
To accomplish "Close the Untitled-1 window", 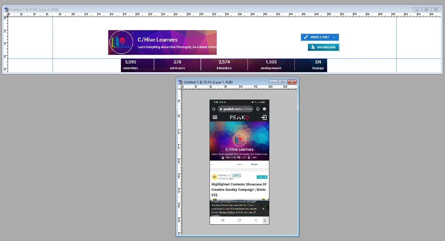I will pos(436,10).
